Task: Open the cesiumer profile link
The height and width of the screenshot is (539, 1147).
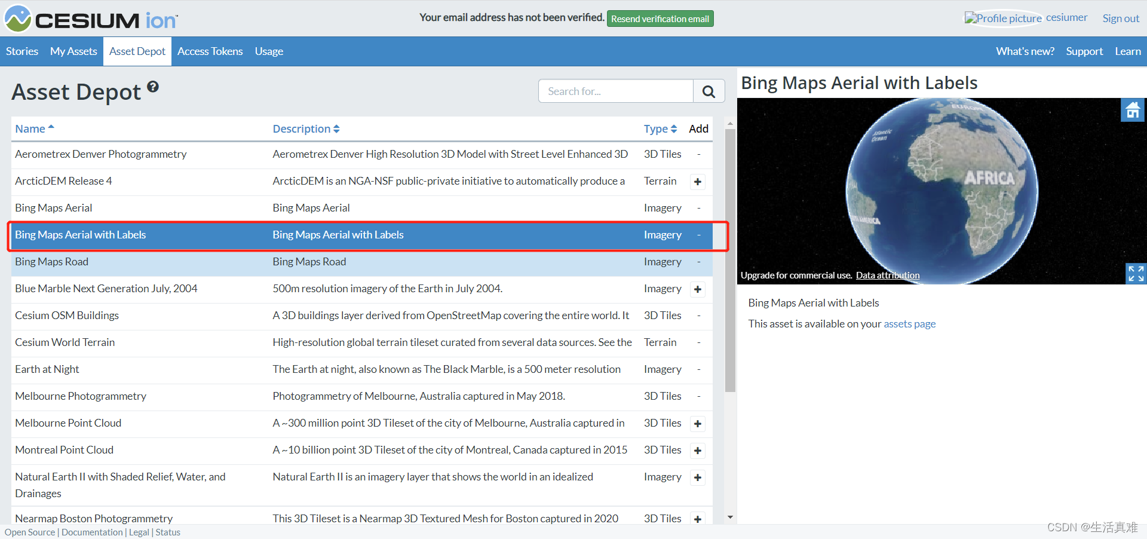Action: tap(1066, 17)
